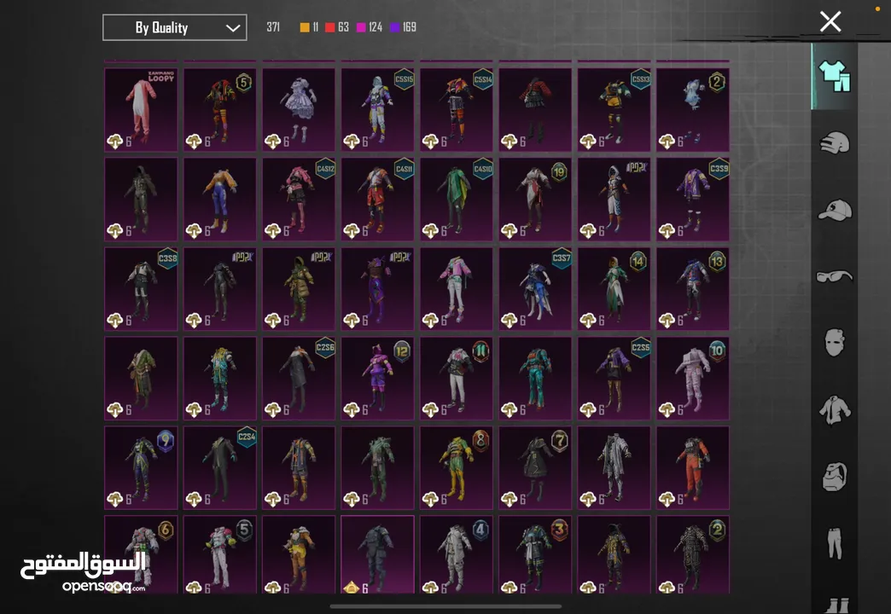
Task: Choose the outfit with badge 12
Action: point(378,379)
